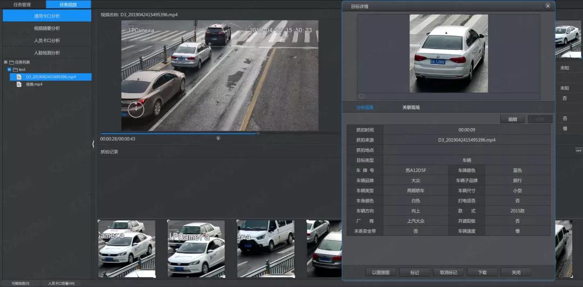Click the more options ellipsis icon

coord(578,150)
